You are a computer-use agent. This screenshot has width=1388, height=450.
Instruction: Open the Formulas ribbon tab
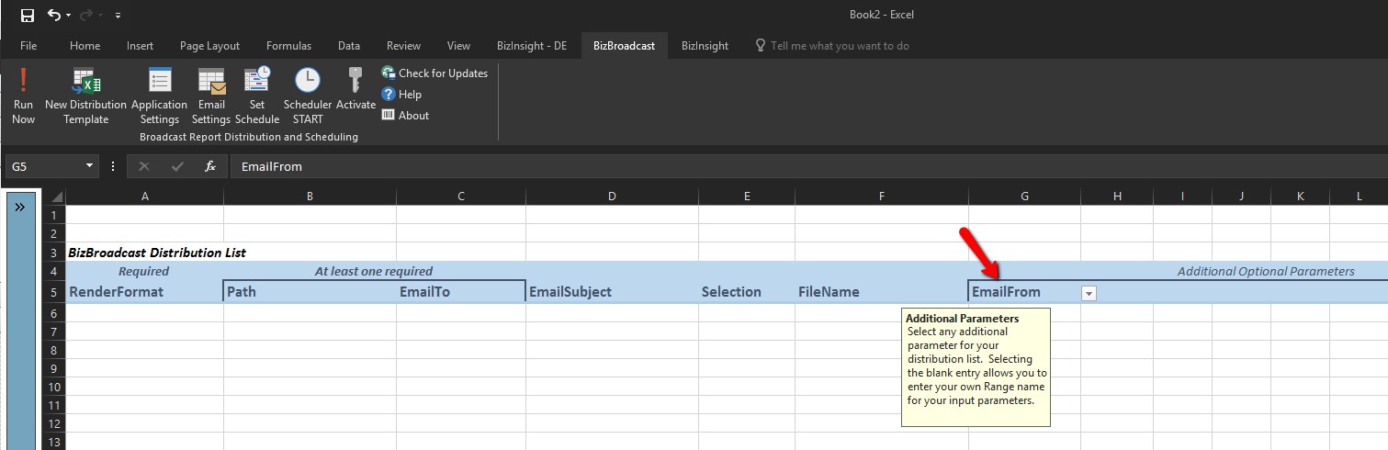(288, 46)
